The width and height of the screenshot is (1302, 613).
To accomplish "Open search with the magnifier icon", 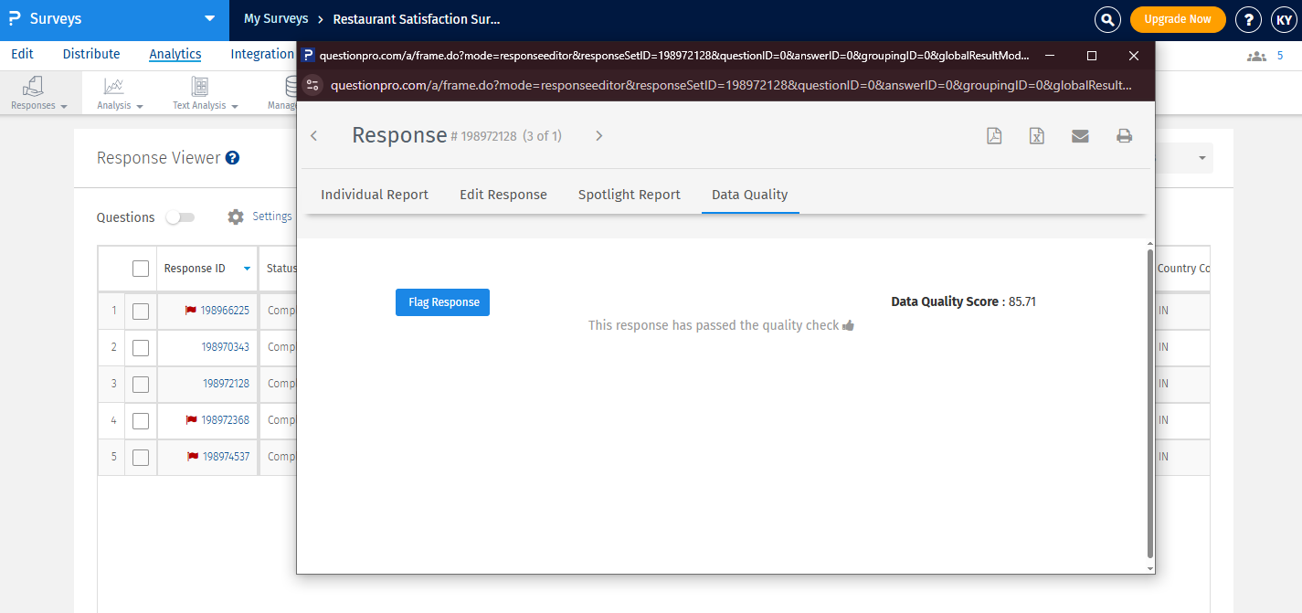I will pyautogui.click(x=1106, y=18).
